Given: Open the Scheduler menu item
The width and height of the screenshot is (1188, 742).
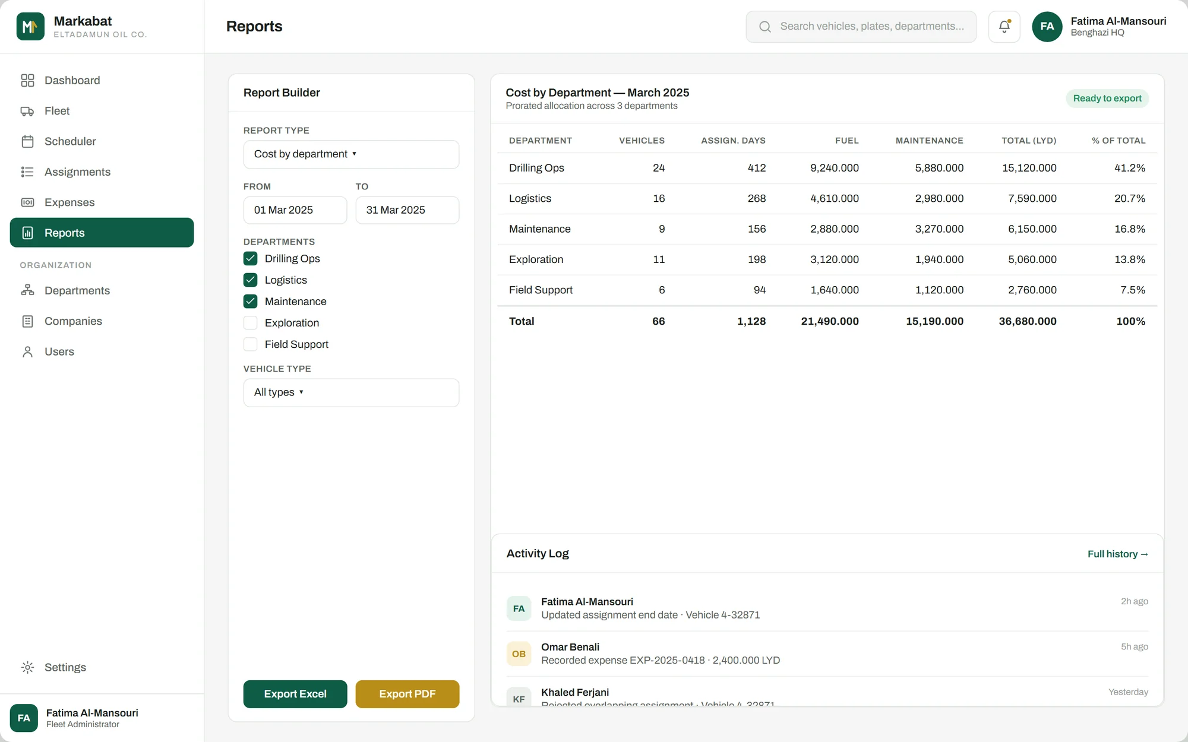Looking at the screenshot, I should coord(102,141).
